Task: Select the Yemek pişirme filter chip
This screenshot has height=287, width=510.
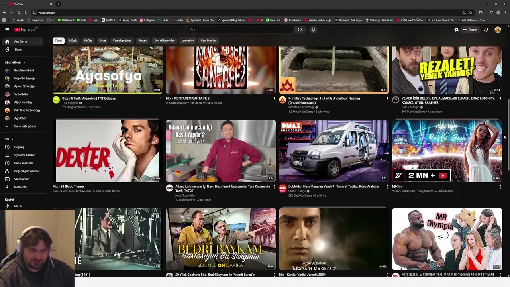Action: coord(122,41)
